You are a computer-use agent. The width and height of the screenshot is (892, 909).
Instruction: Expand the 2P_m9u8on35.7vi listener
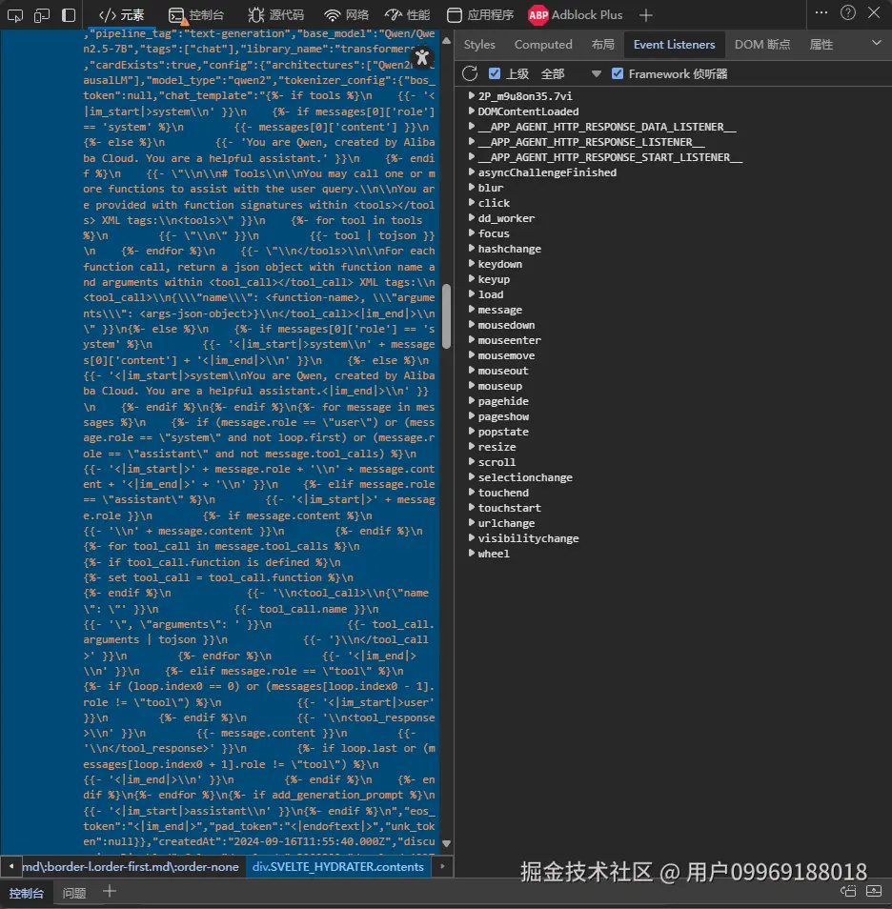coord(472,95)
